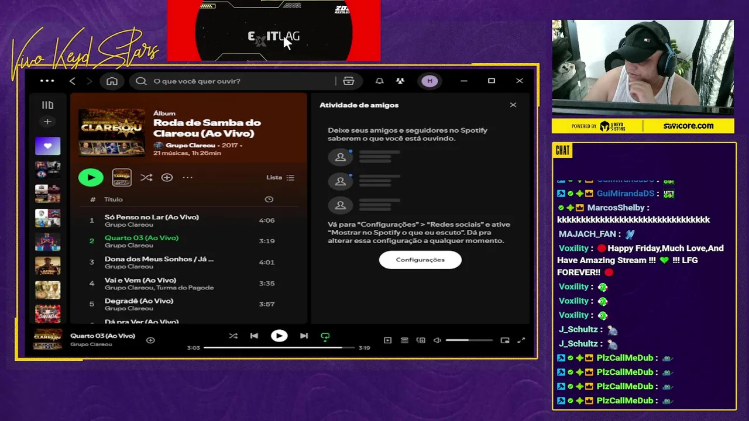Click the first friend placeholder avatar
Screen dimensions: 749x421
(340, 157)
